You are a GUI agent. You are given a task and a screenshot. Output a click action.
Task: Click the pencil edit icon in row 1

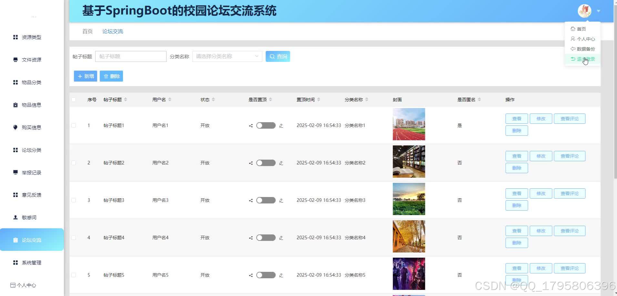coord(281,125)
